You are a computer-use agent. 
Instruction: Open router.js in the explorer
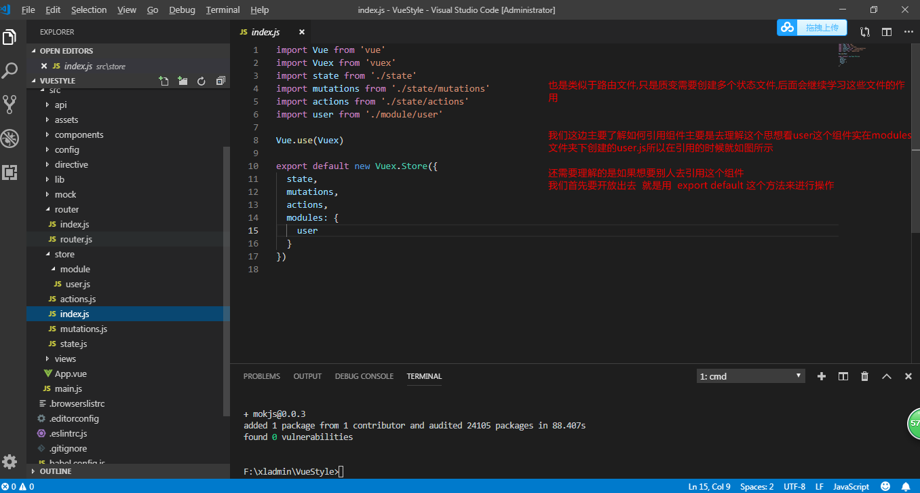pos(128,239)
